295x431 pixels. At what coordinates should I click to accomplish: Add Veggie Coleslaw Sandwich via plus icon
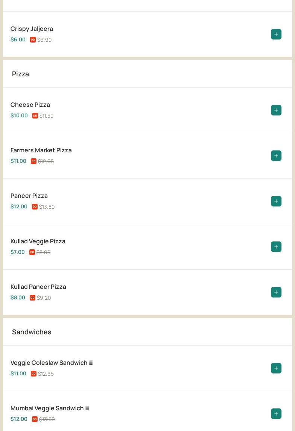[x=276, y=368]
